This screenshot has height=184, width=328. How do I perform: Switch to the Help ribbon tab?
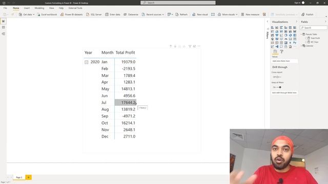(61, 8)
